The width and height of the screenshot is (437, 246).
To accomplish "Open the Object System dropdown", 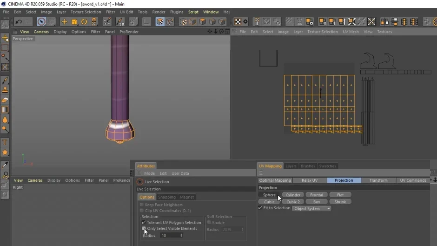I will [311, 209].
